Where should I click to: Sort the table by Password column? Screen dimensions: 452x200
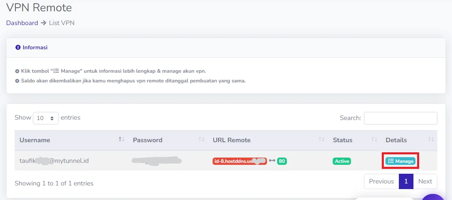(x=168, y=140)
